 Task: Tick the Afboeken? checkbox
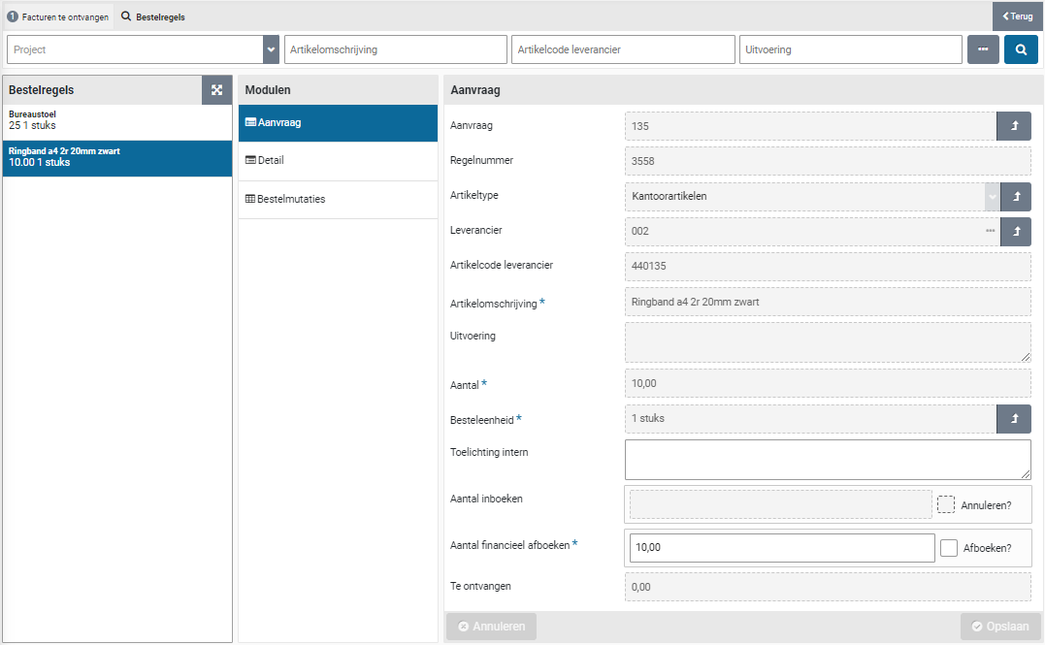tap(949, 548)
